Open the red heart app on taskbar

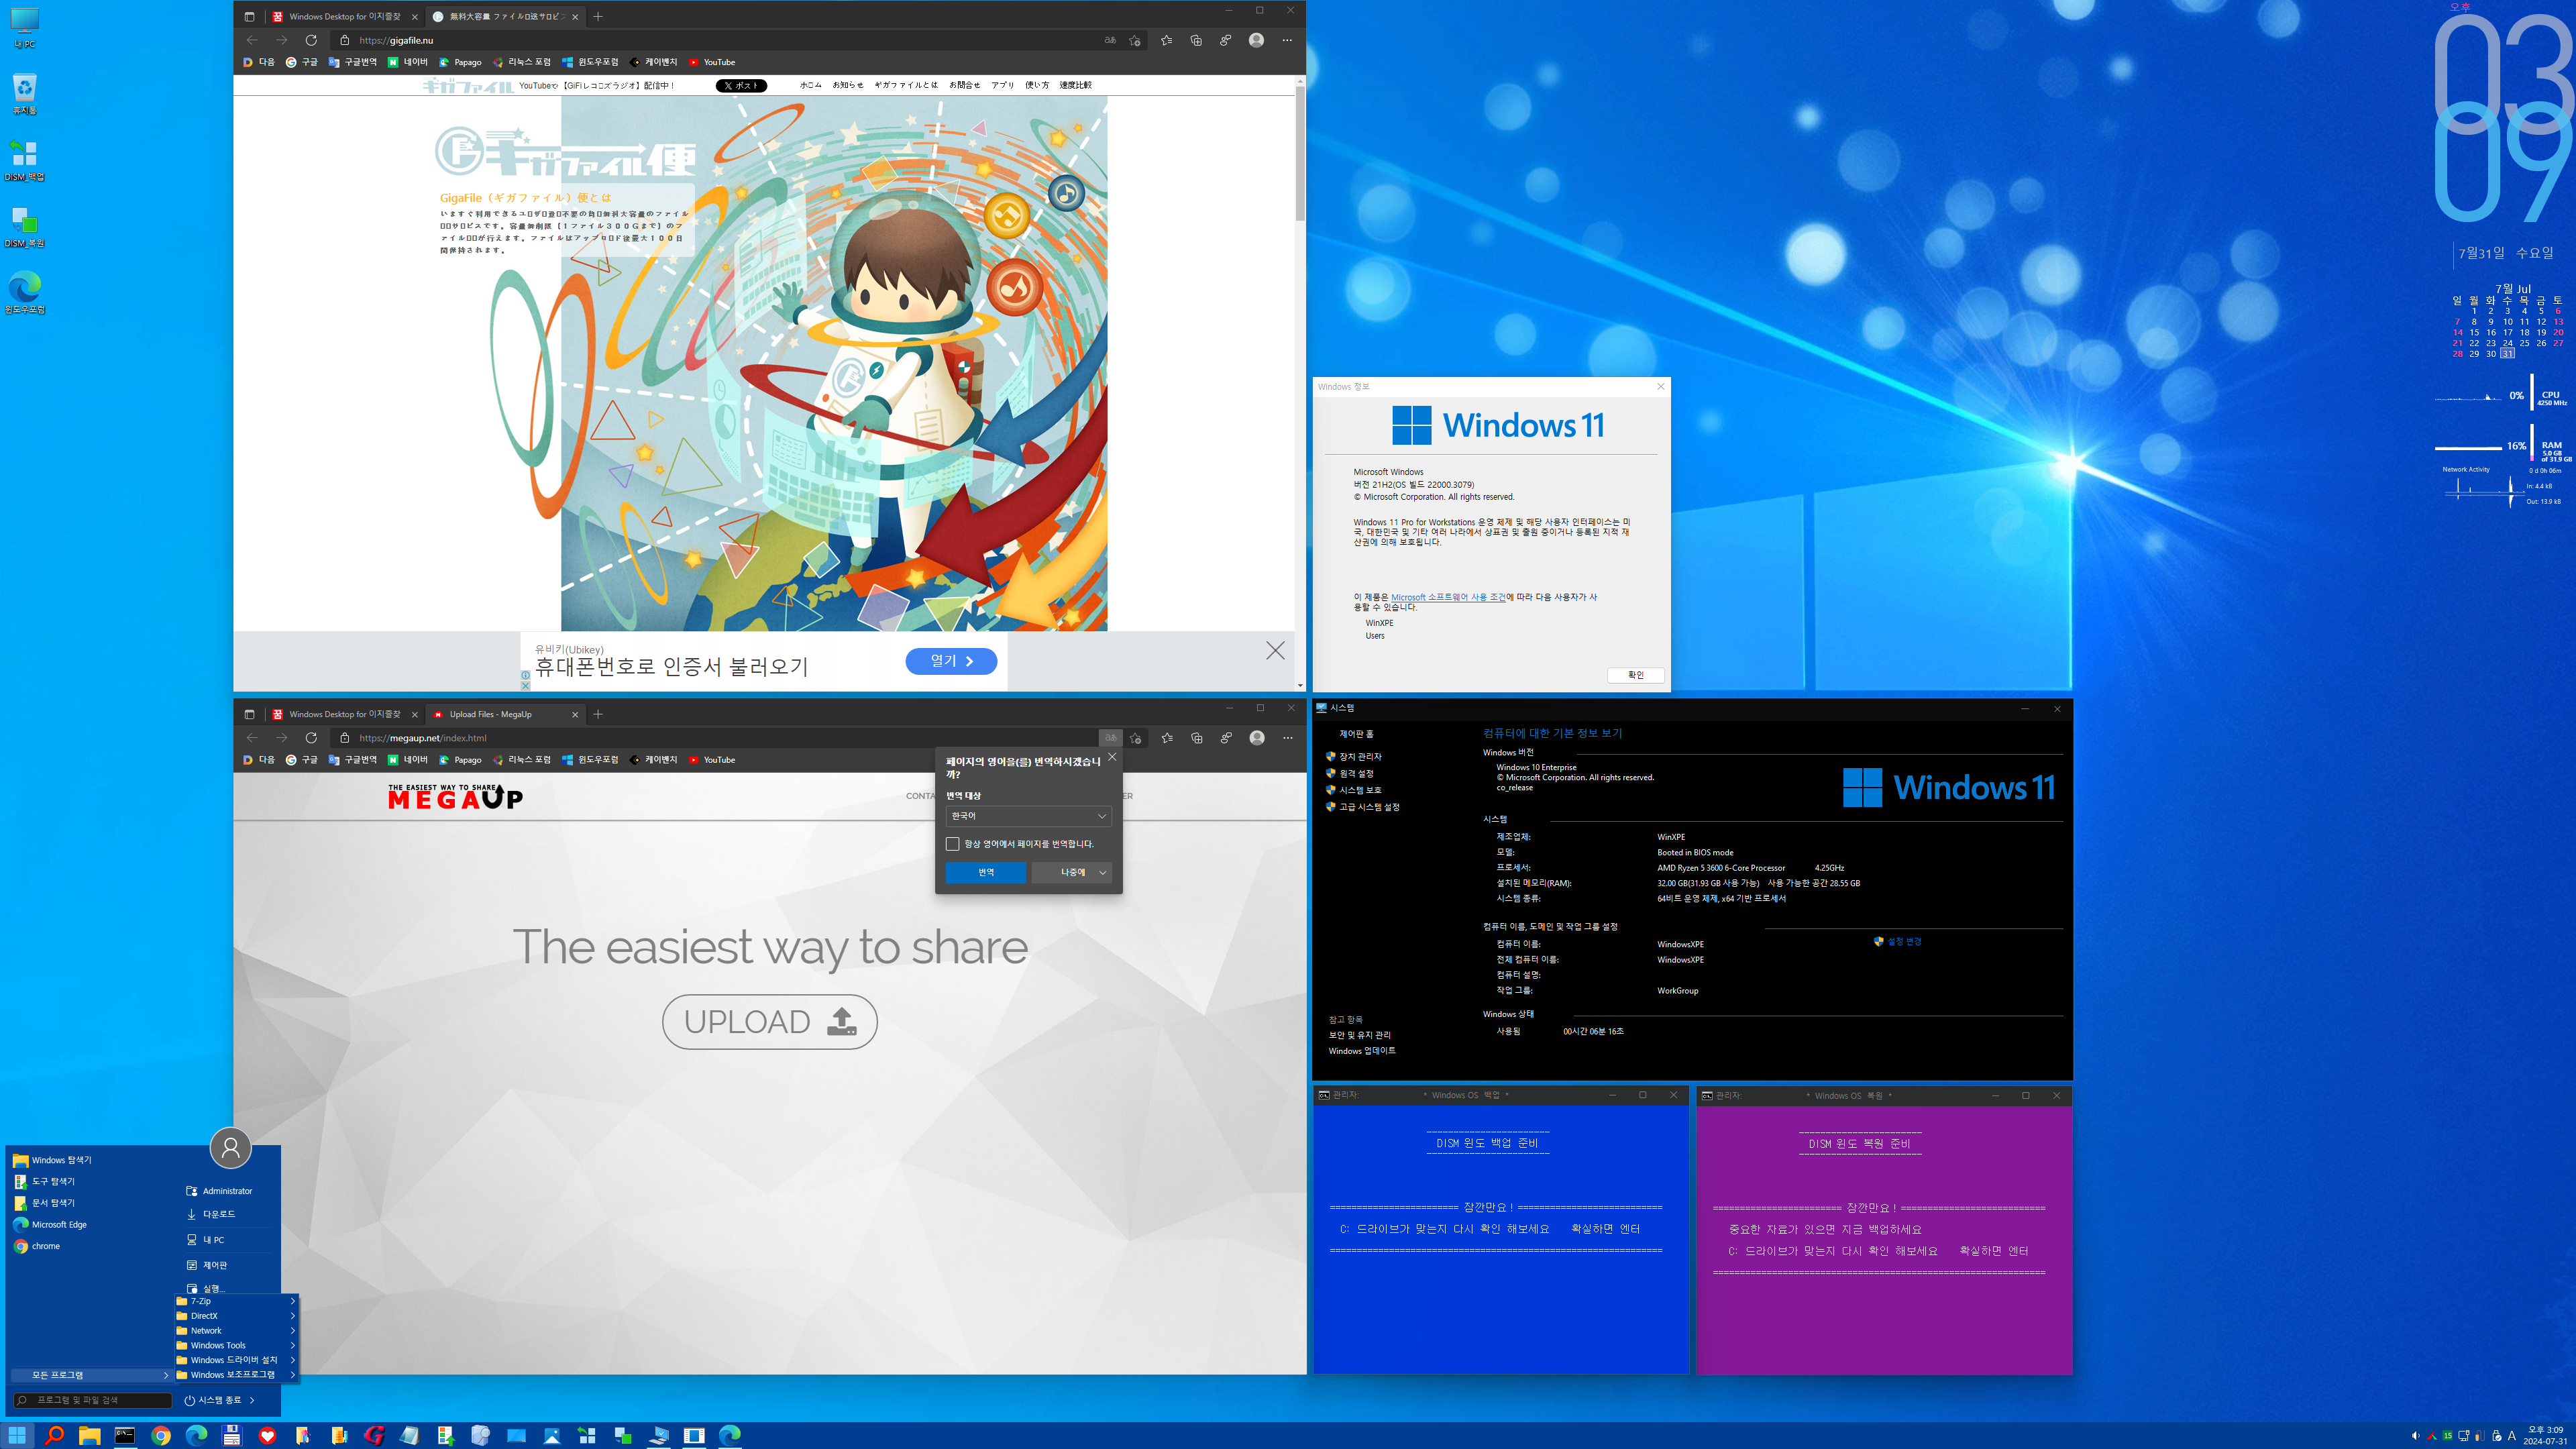click(x=267, y=1435)
